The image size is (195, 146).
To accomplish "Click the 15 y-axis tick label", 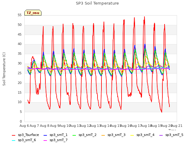I will click(x=19, y=92).
